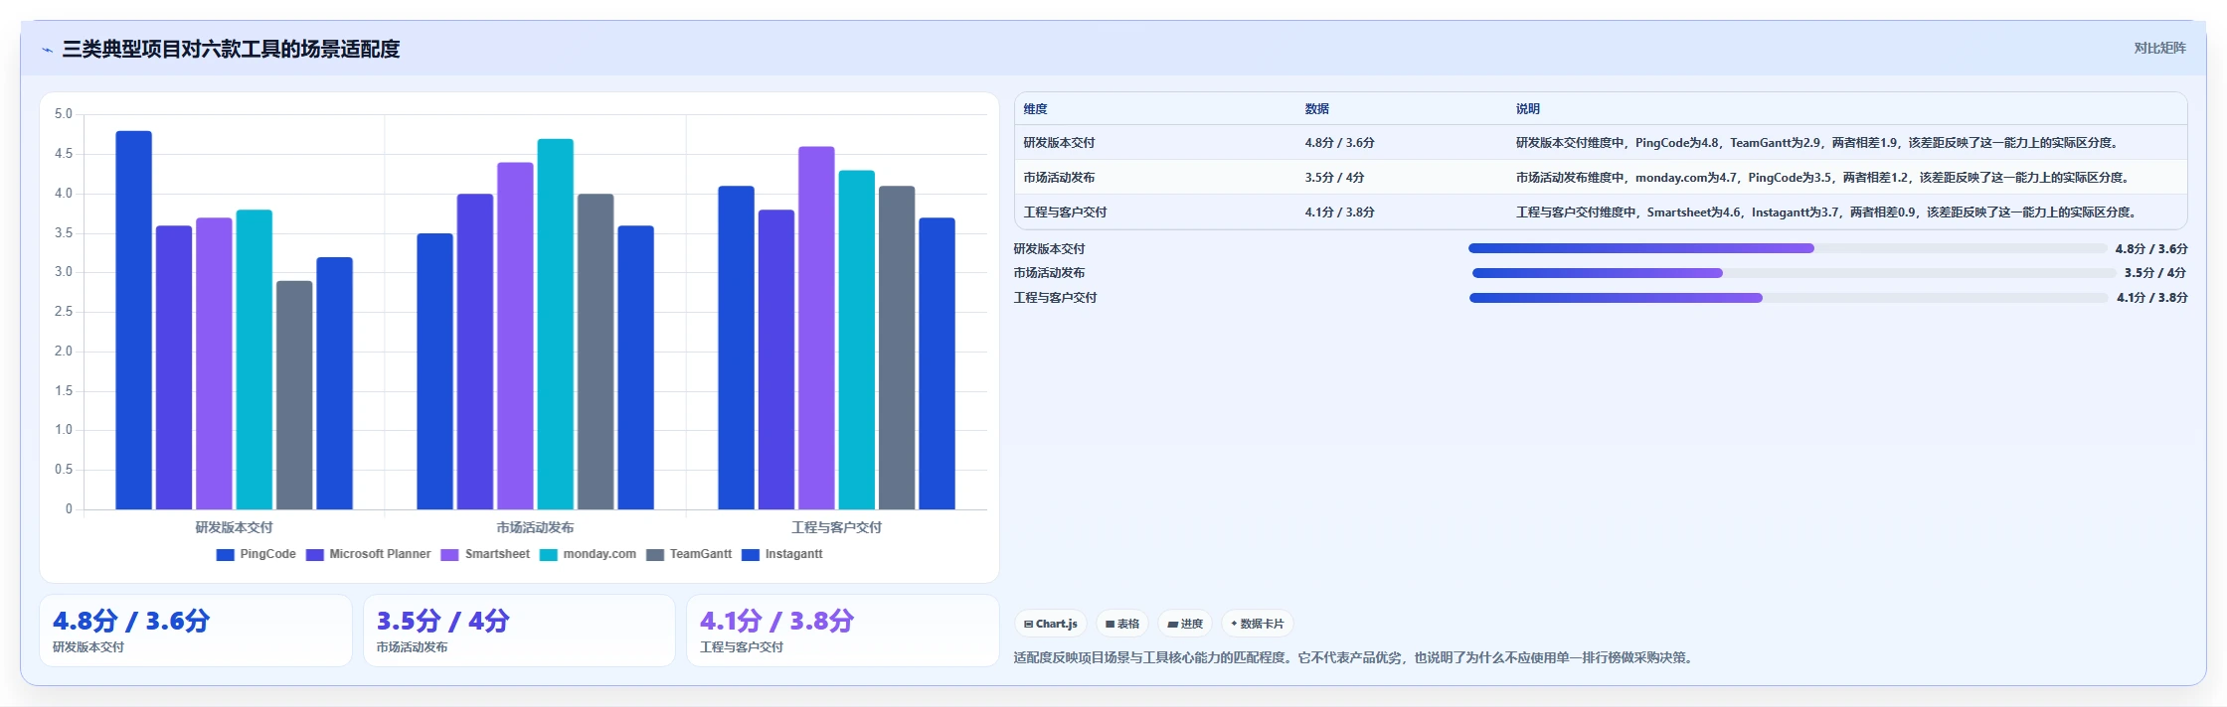Click the 市场活动发布 progress bar
Viewport: 2227px width, 707px height.
click(1795, 273)
